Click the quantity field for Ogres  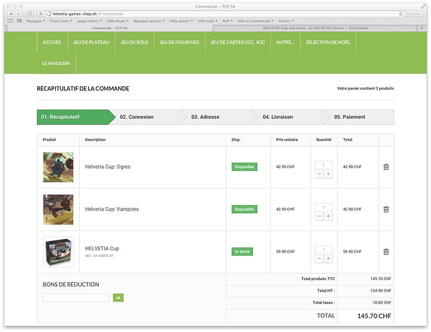[323, 165]
